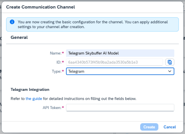Open the Type combo box showing Telegram
The height and width of the screenshot is (134, 185).
click(120, 71)
